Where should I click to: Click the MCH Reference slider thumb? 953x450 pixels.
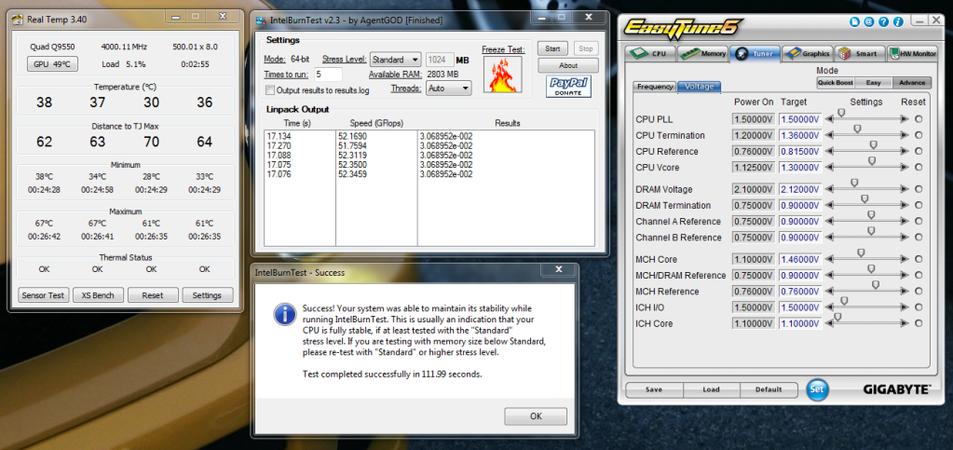coord(876,285)
